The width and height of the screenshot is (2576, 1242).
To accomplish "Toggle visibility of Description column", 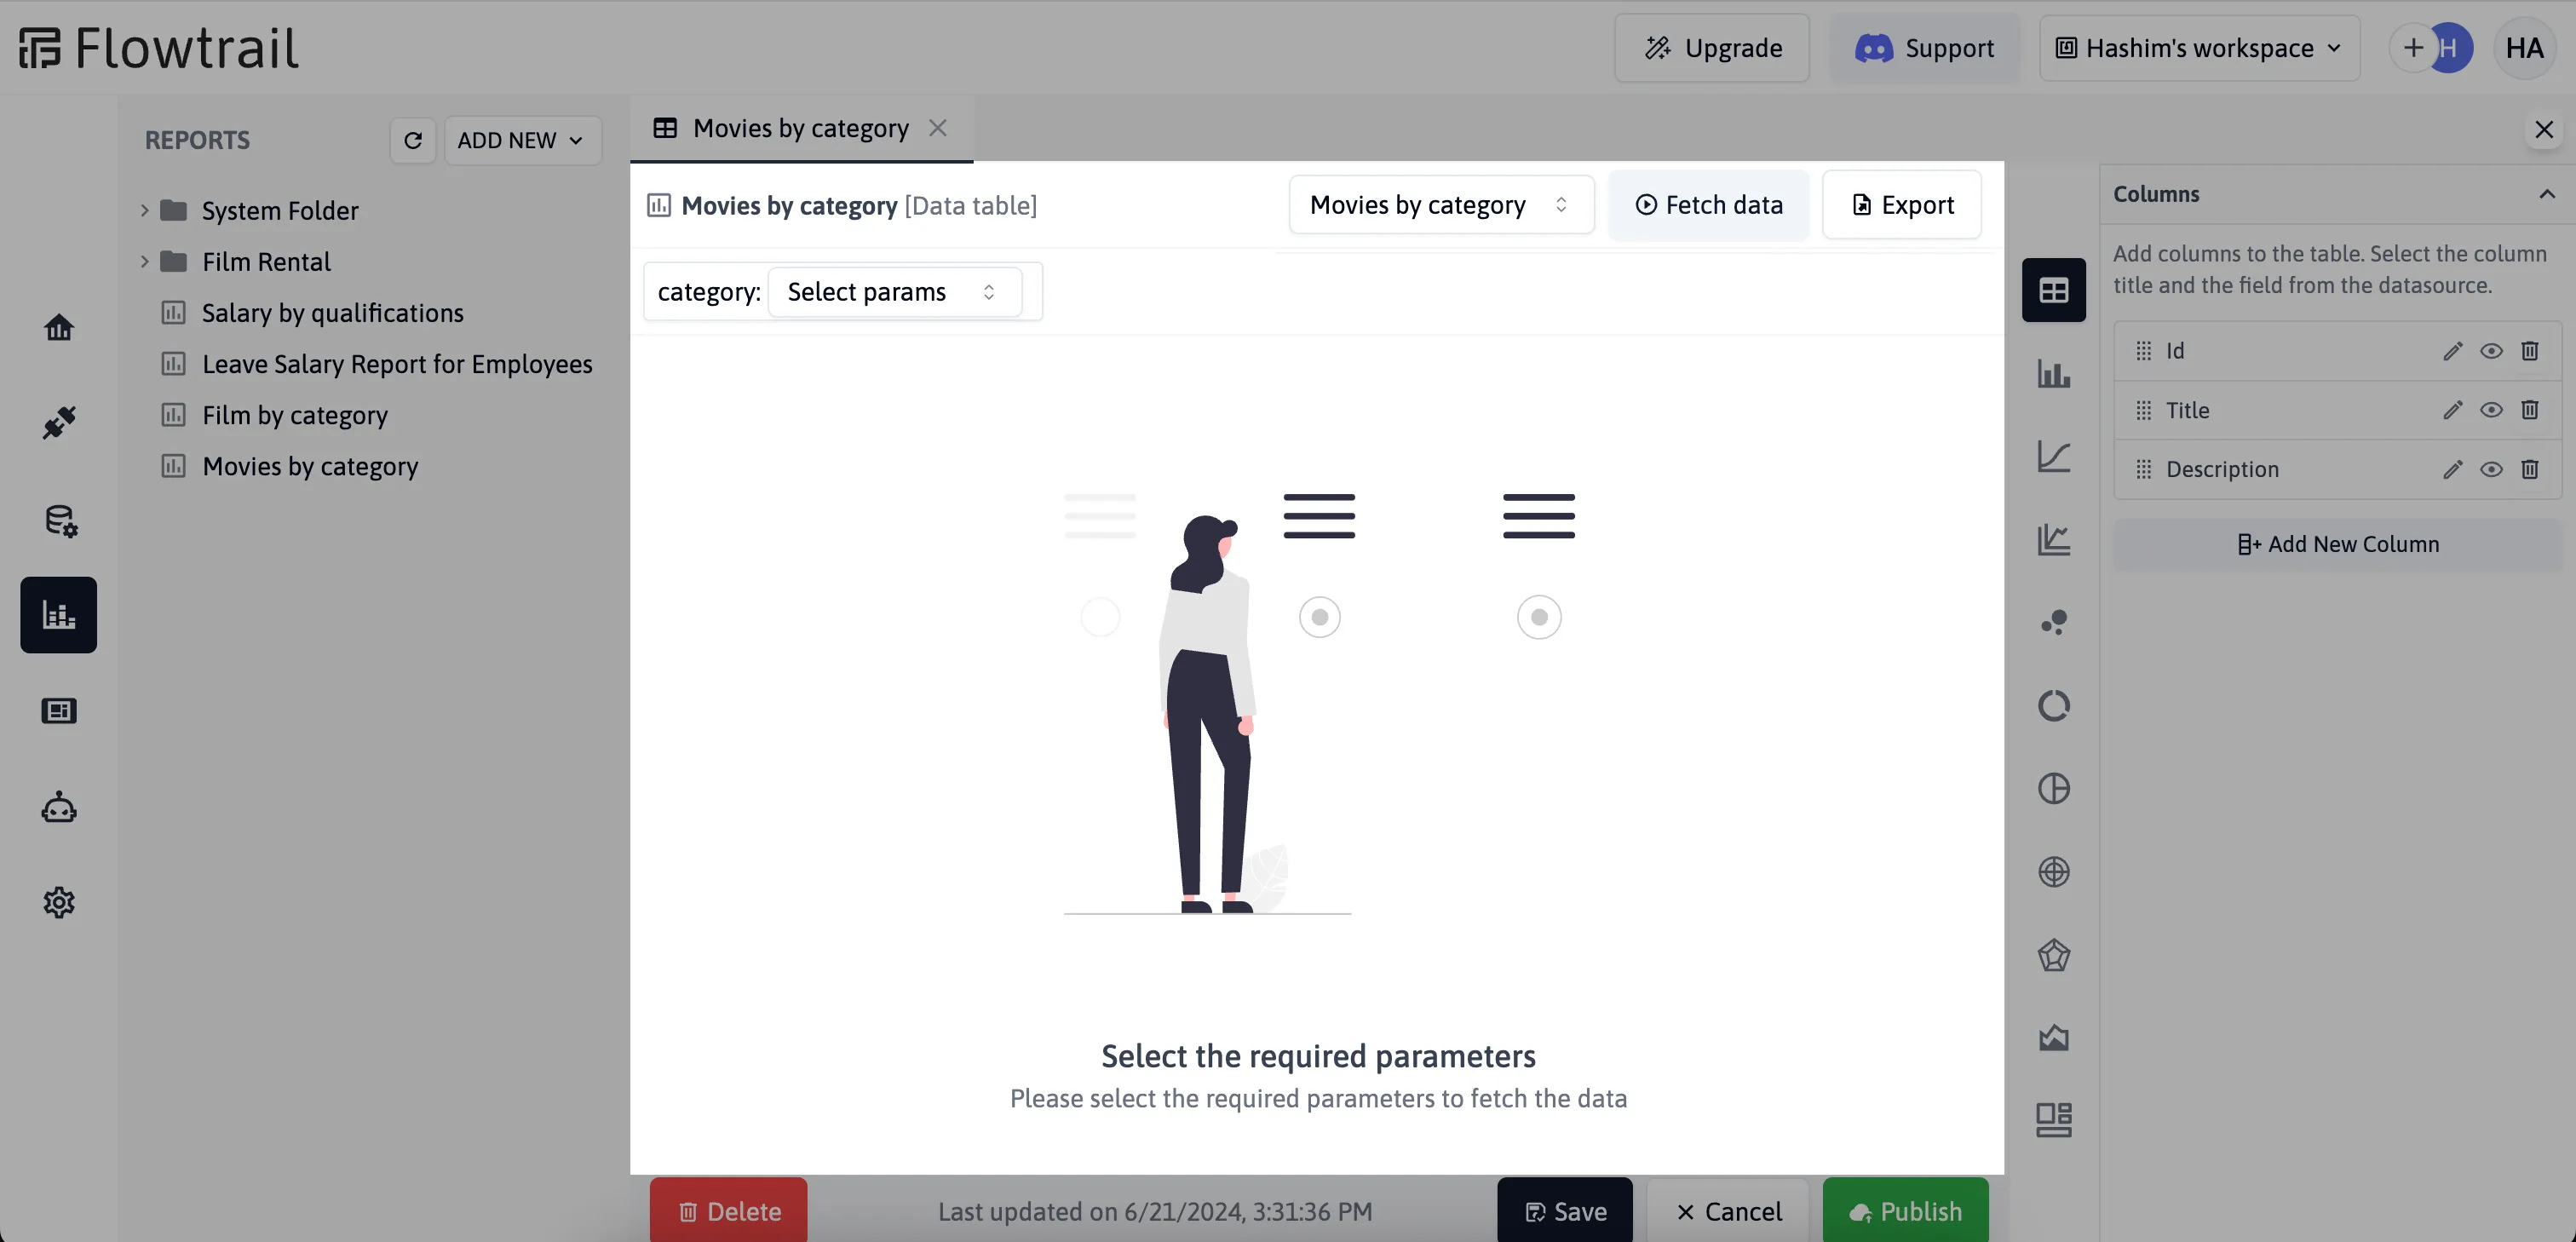I will click(2491, 470).
